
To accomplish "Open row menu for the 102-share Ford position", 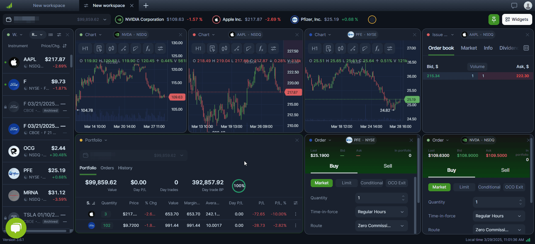I will (296, 225).
